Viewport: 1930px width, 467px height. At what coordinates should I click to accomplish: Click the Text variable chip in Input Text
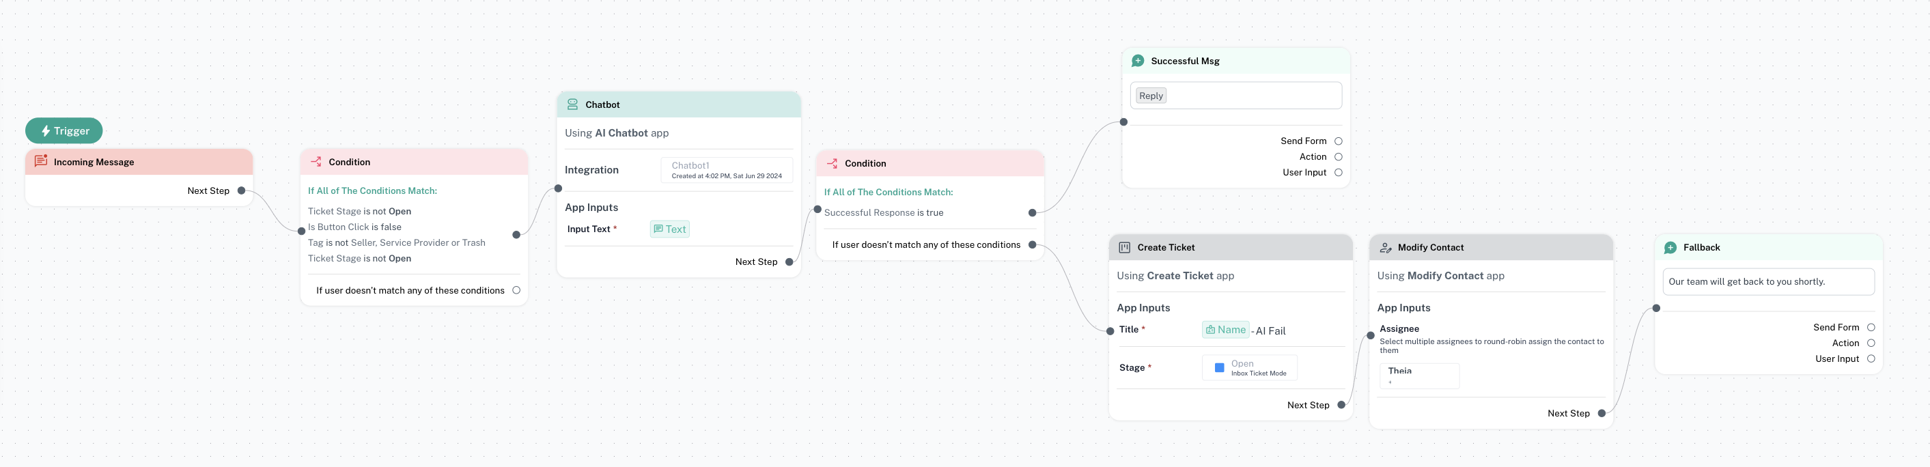click(x=669, y=229)
